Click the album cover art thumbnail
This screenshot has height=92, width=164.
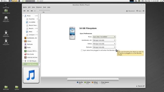click(x=31, y=75)
